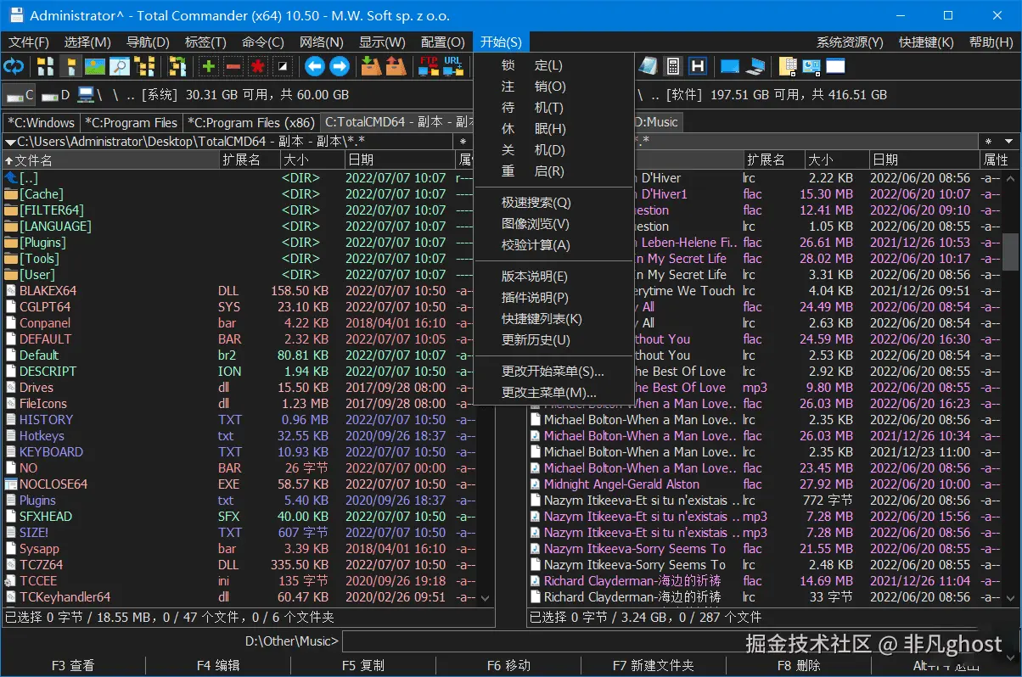Click the F5 复制 function button

[363, 666]
